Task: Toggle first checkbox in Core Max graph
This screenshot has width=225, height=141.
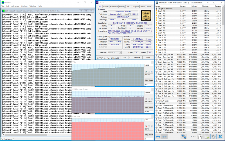Action: point(146,126)
